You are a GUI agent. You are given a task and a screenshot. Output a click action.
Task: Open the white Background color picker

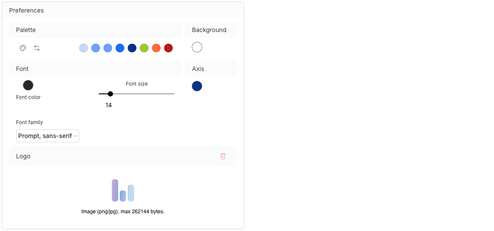click(197, 47)
